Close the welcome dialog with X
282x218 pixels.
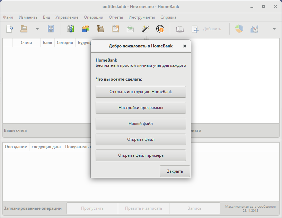185,46
